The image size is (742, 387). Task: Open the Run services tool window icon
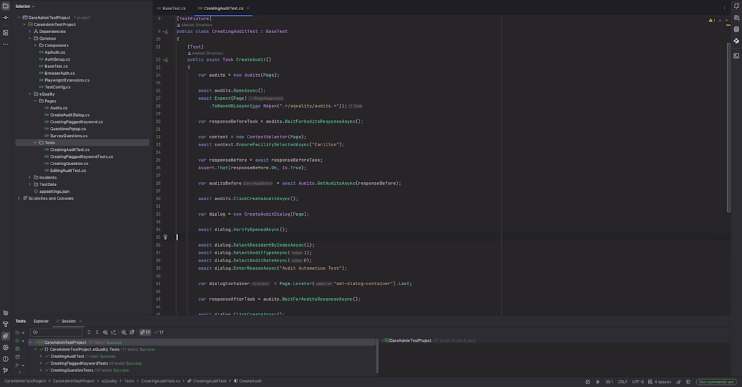(x=5, y=347)
